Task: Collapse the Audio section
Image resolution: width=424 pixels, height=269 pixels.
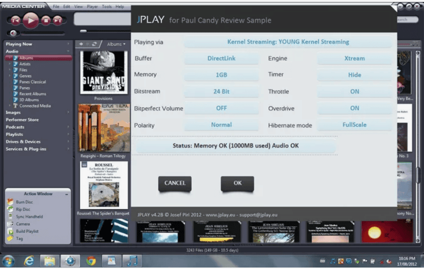Action: pyautogui.click(x=68, y=51)
